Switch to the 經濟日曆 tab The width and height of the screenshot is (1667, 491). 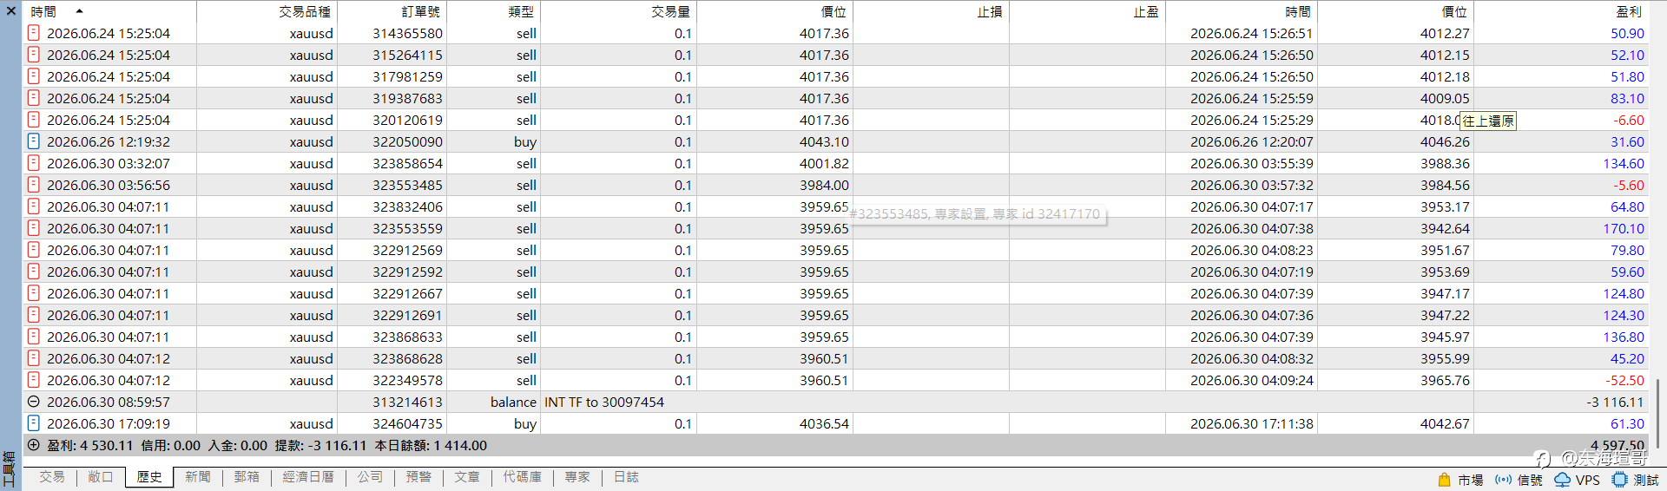pyautogui.click(x=308, y=477)
